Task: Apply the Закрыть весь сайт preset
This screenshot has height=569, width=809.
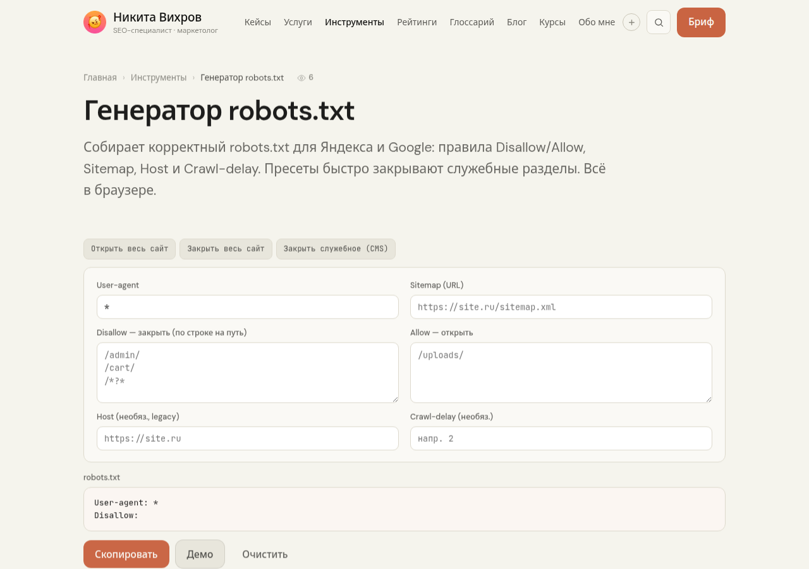Action: (226, 248)
